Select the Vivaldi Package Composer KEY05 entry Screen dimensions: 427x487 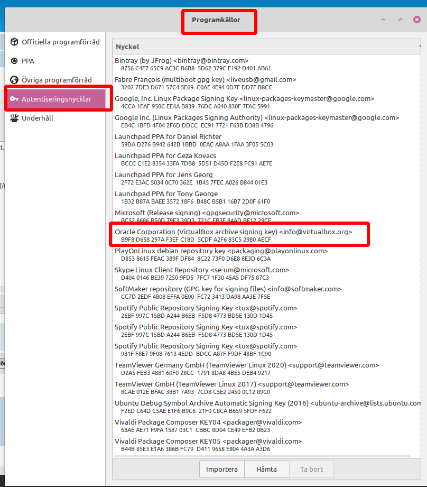208,442
